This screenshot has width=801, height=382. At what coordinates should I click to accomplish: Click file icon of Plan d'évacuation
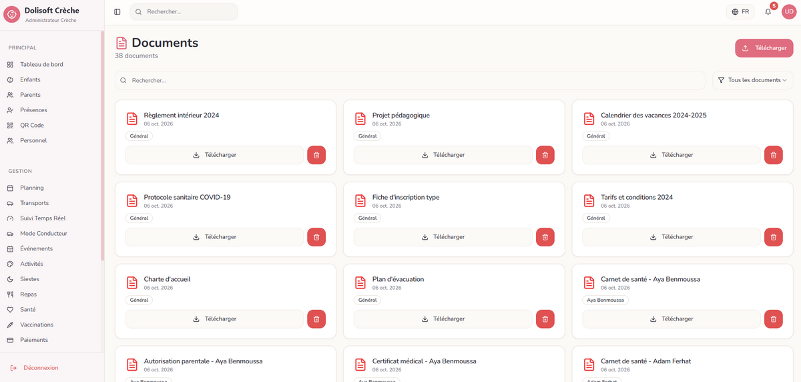(360, 283)
